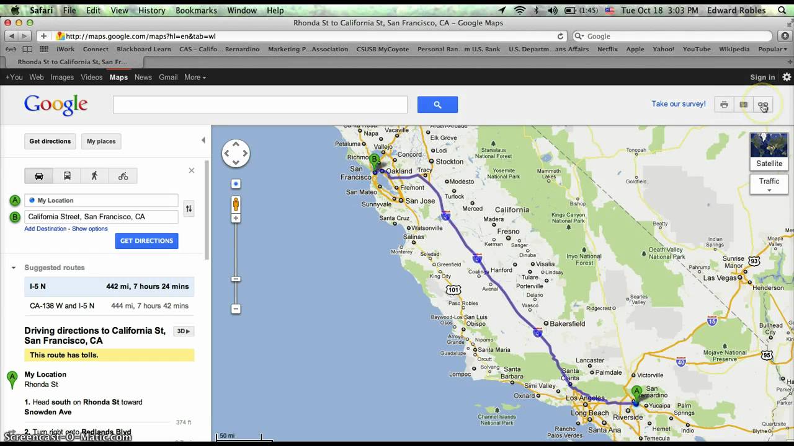Open the Popular bookmarks dropdown
This screenshot has height=446, width=794.
772,49
